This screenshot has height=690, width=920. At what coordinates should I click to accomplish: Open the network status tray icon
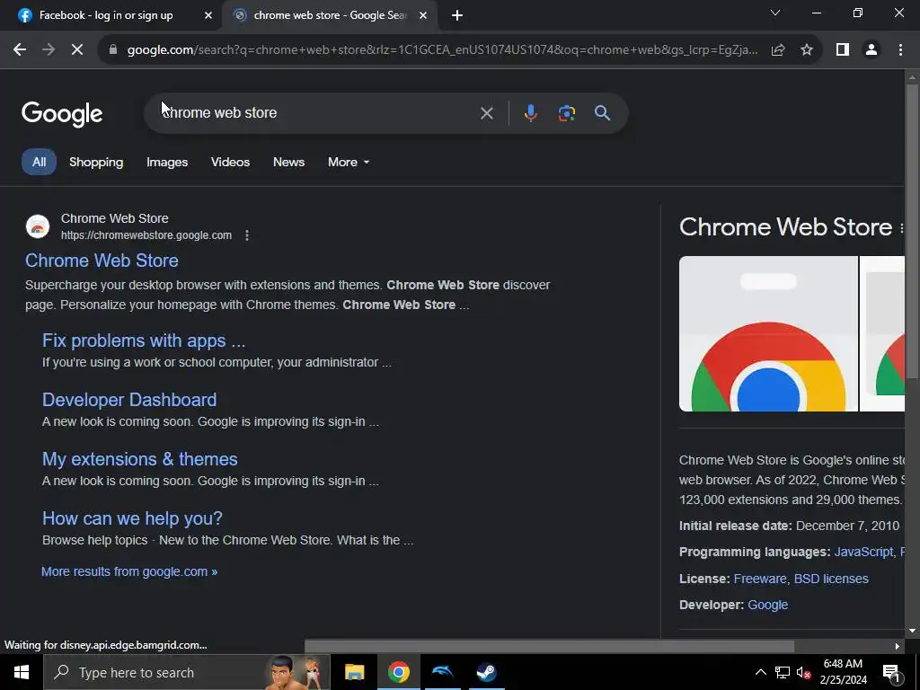click(x=783, y=672)
